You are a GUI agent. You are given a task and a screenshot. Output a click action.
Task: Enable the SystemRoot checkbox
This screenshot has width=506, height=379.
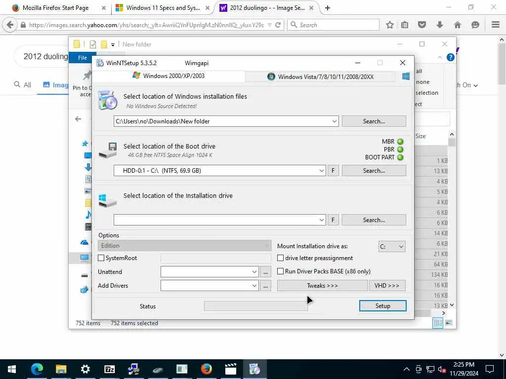[x=101, y=258]
